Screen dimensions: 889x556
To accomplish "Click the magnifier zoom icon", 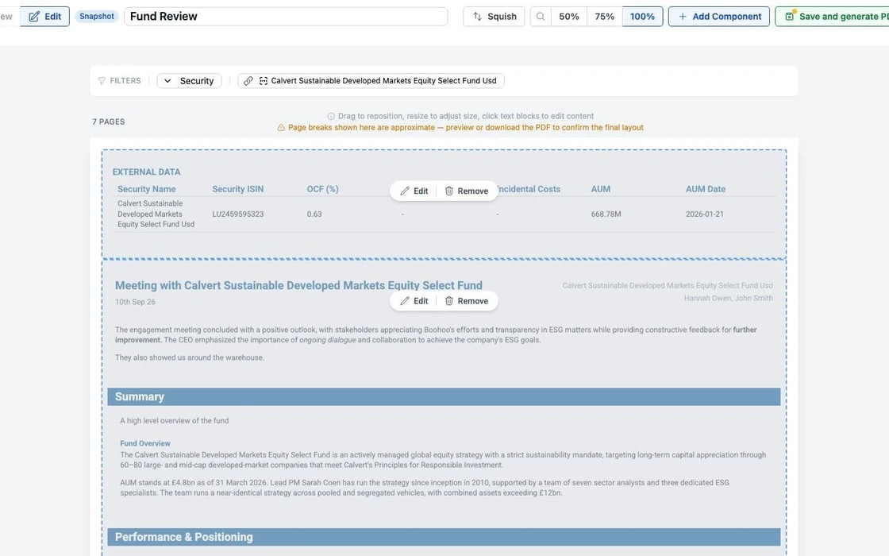I will (x=541, y=17).
